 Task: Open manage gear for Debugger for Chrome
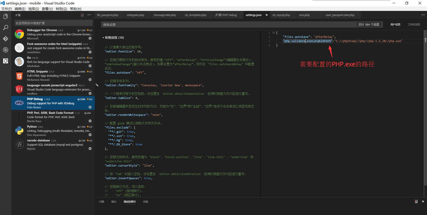point(90,38)
